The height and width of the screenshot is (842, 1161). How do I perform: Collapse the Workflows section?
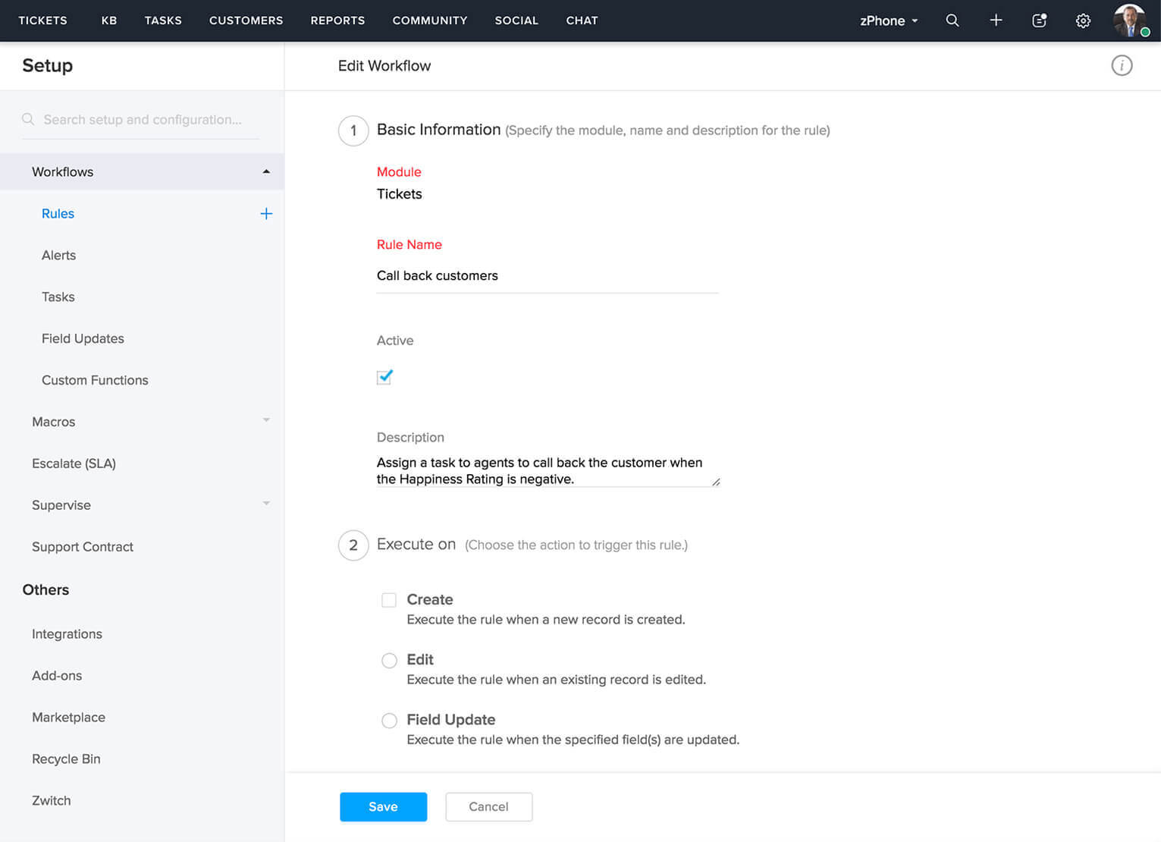266,171
